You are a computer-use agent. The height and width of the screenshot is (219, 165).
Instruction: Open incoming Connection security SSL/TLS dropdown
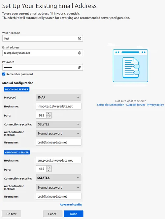pos(58,124)
